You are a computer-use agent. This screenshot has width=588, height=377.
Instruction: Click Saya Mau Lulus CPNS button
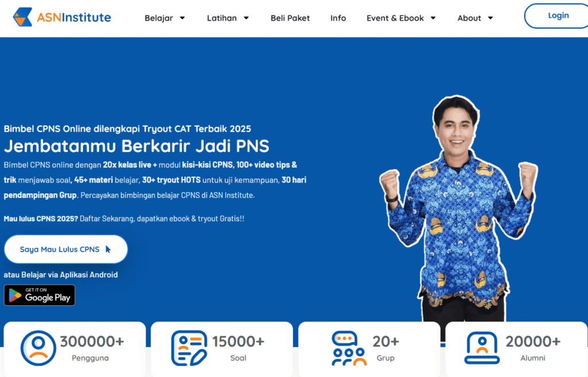65,249
